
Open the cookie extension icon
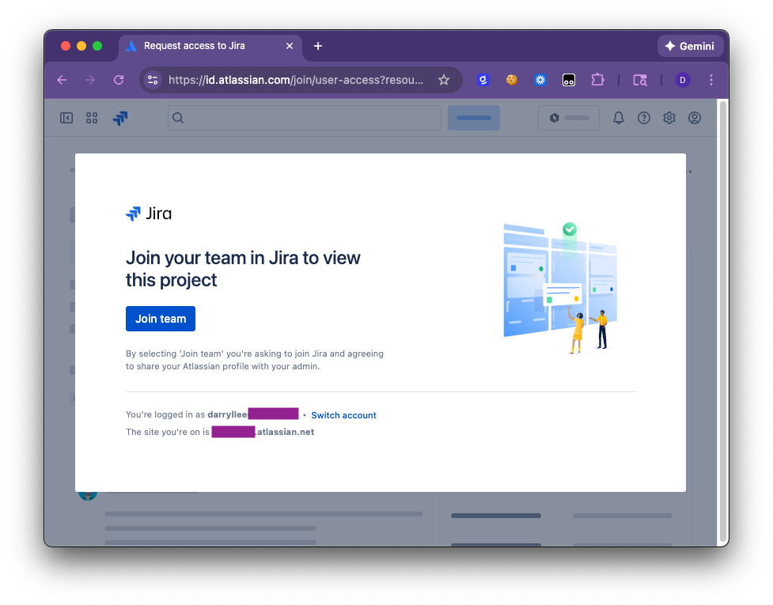(x=512, y=80)
